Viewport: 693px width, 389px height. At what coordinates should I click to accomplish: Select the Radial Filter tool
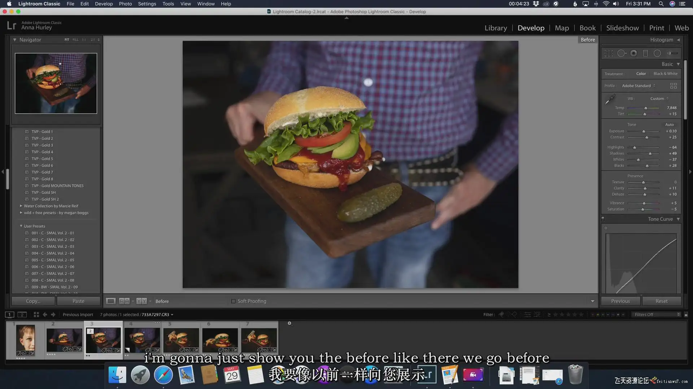tap(657, 53)
